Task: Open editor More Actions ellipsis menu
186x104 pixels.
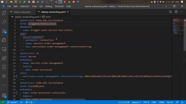Action: (x=182, y=12)
